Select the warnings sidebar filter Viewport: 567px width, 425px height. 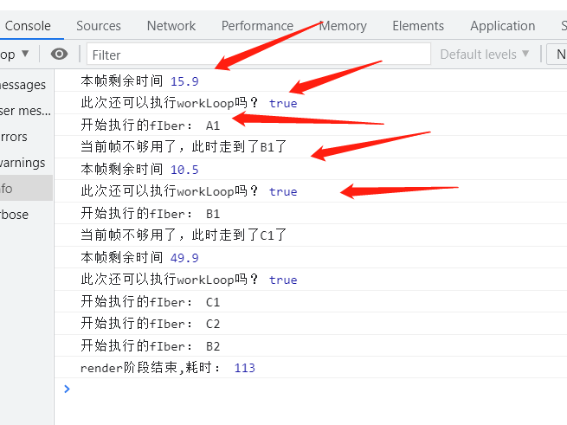(x=26, y=163)
